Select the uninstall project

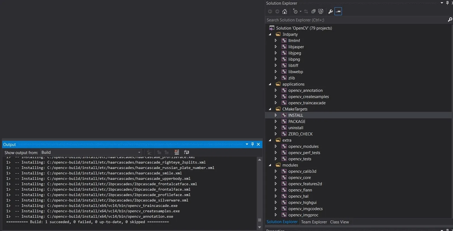296,128
